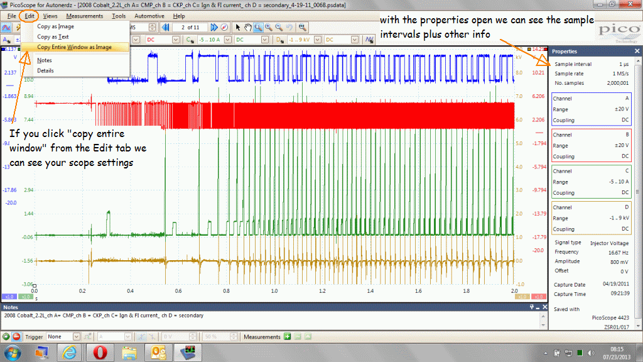Open Opera browser from the taskbar

tap(100, 353)
